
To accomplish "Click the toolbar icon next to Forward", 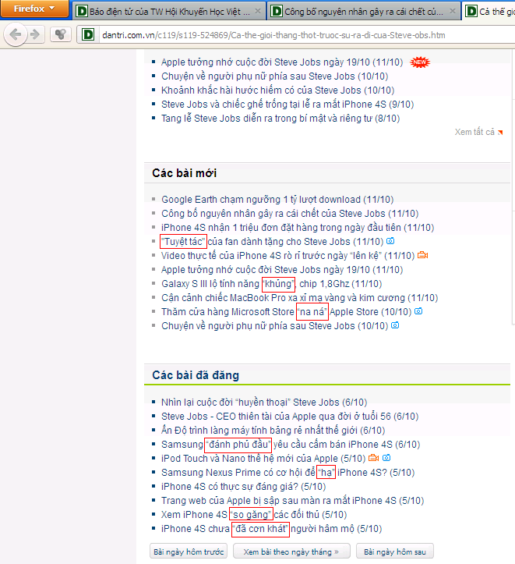I will pyautogui.click(x=60, y=34).
